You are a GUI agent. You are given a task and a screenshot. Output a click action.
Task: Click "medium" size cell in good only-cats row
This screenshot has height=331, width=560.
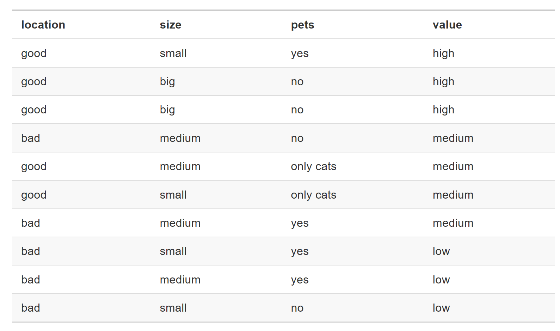coord(180,166)
